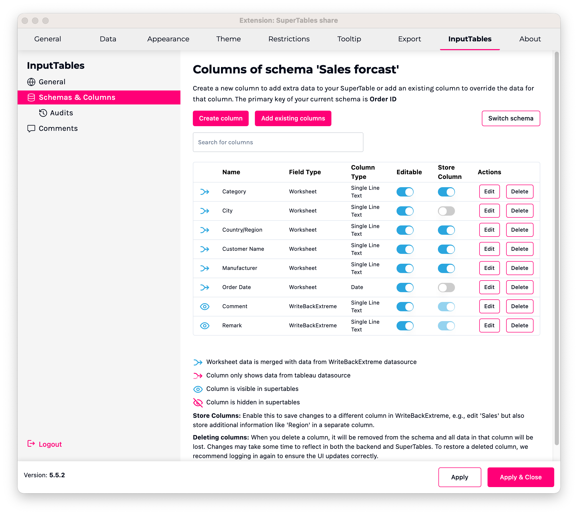Disable Editable toggle for City column

click(405, 211)
